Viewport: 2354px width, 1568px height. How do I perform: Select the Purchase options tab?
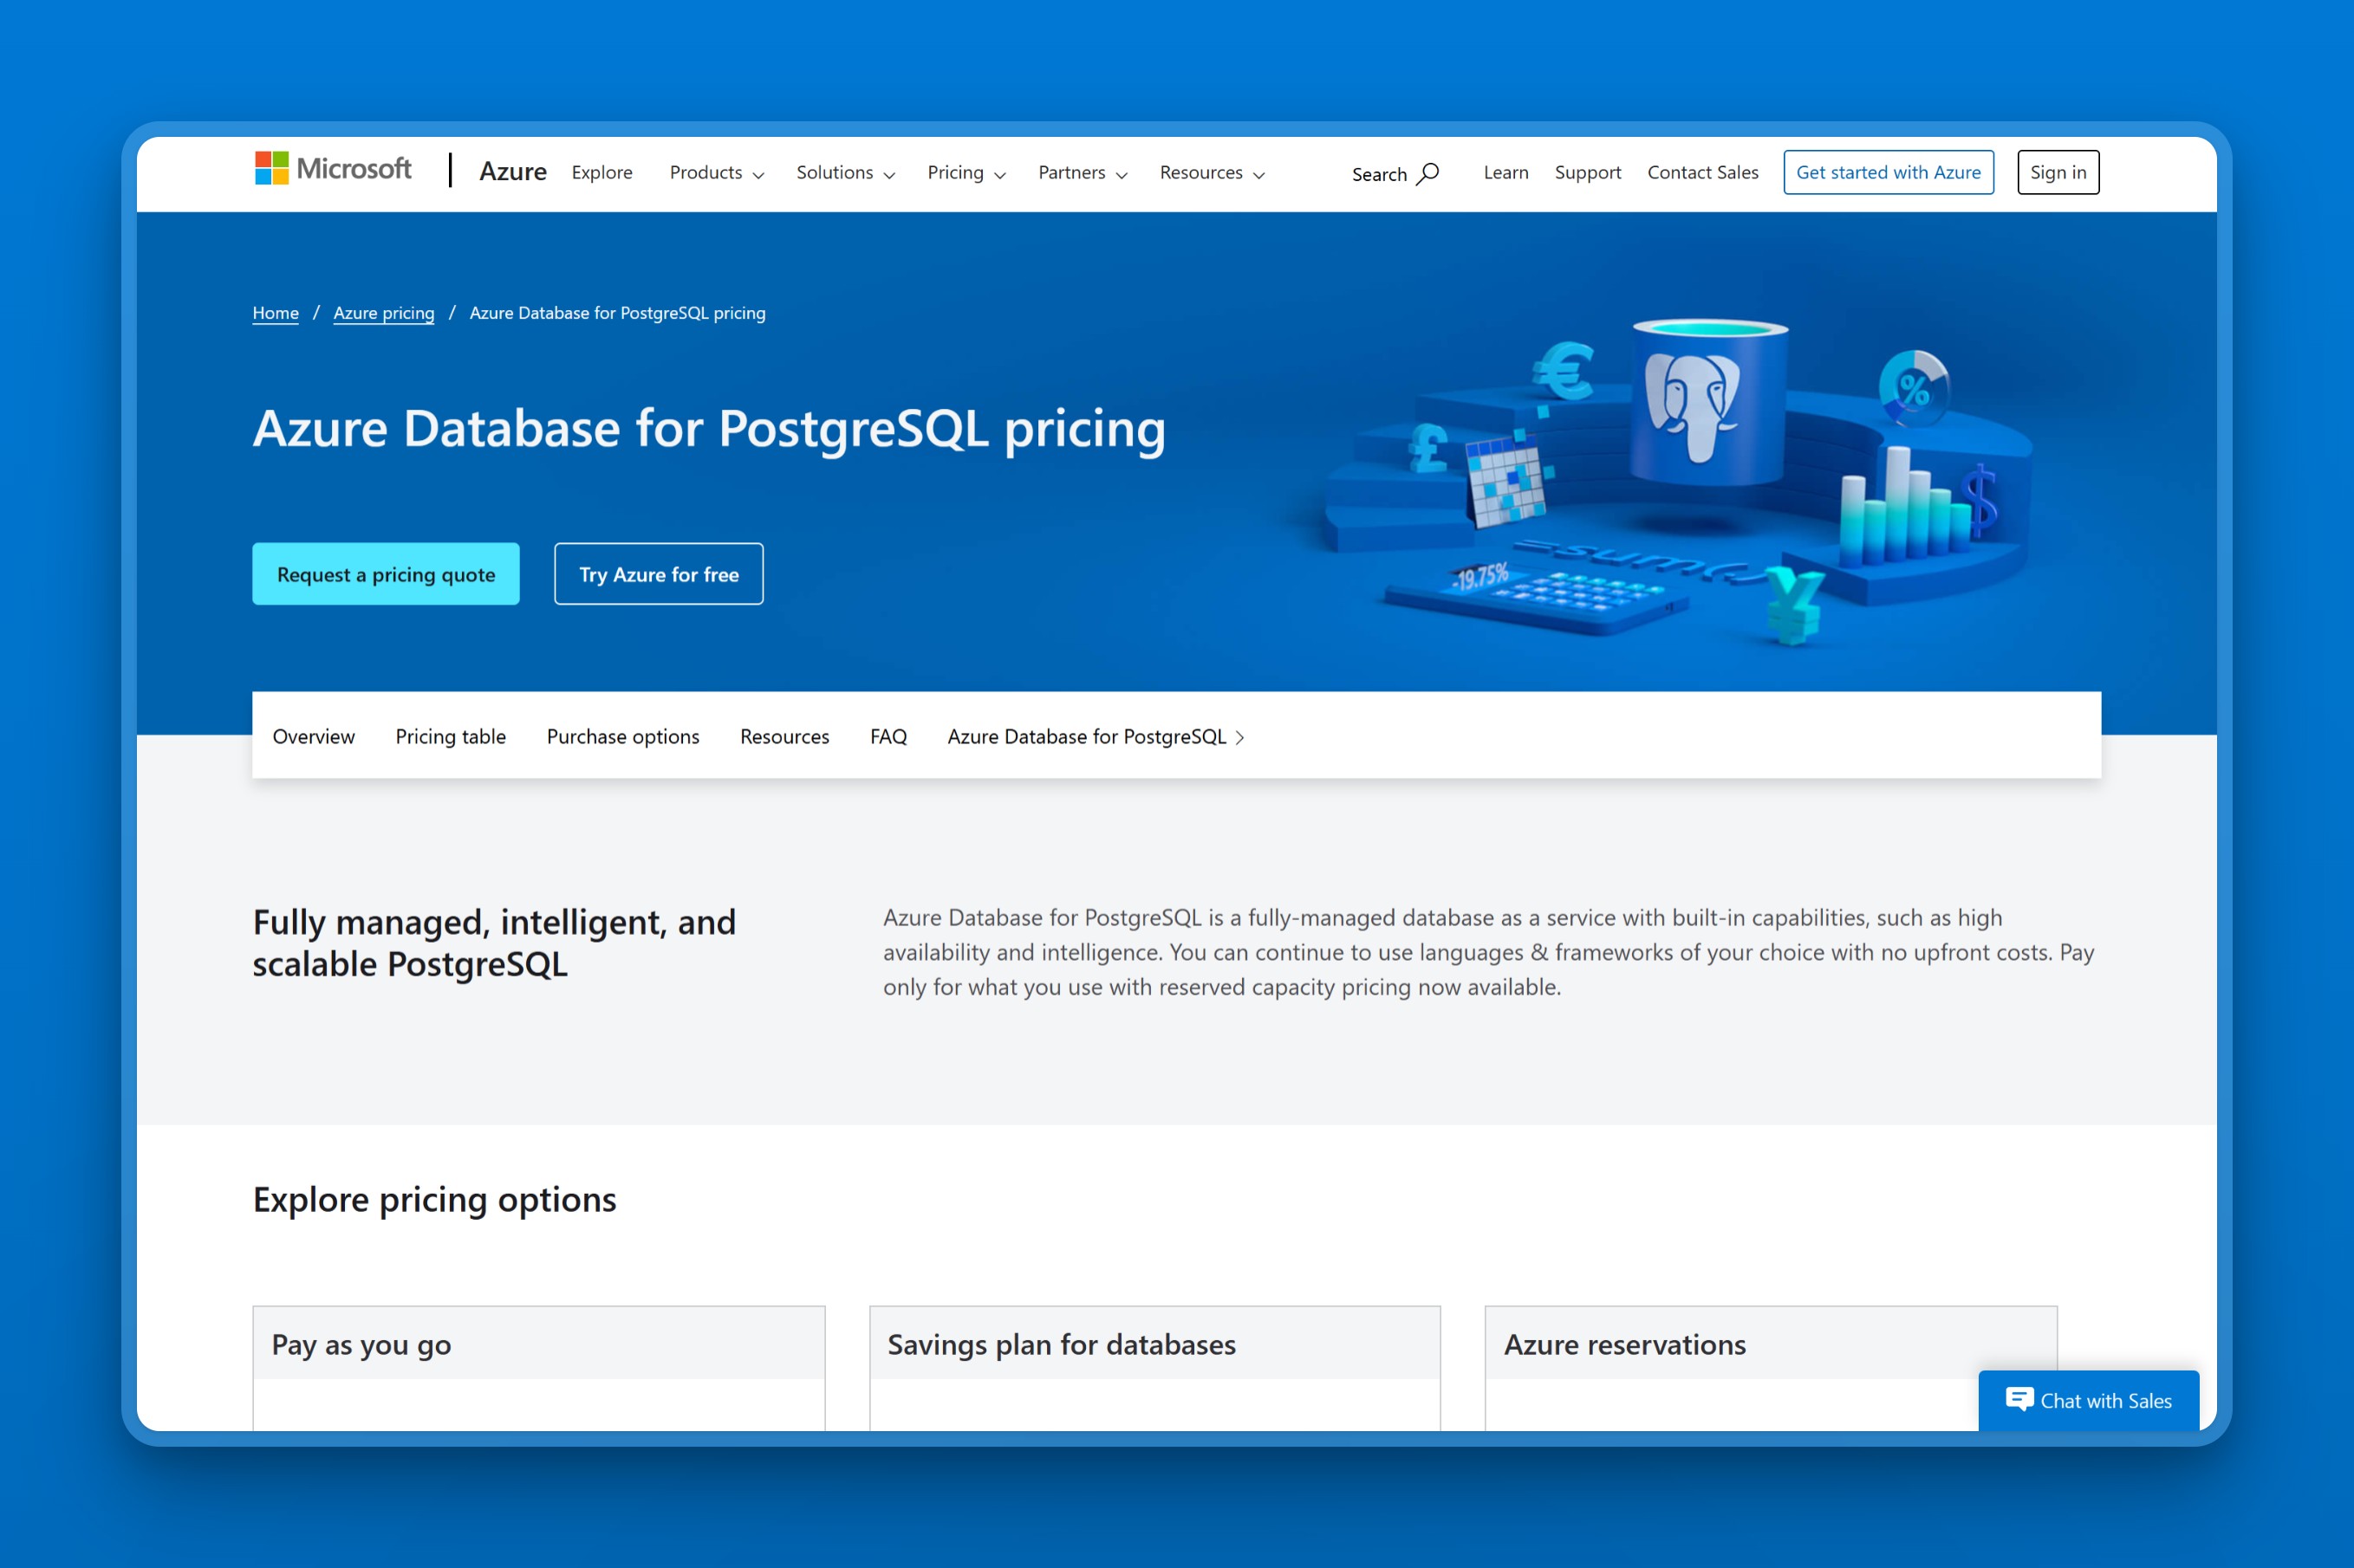point(623,736)
